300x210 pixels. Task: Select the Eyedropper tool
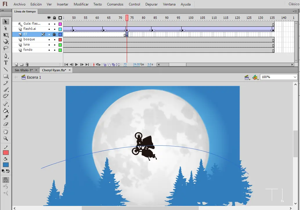6,117
